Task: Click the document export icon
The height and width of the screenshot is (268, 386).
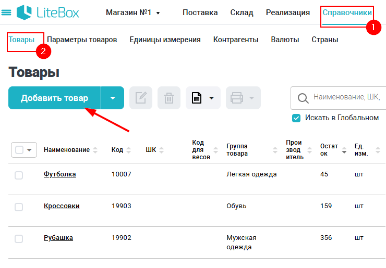Action: (x=197, y=98)
